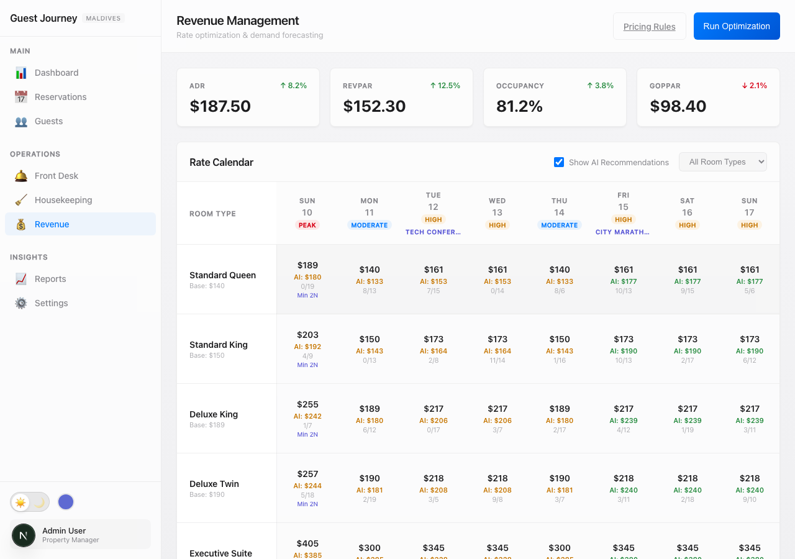
Task: Open the Guests section
Action: tap(80, 121)
